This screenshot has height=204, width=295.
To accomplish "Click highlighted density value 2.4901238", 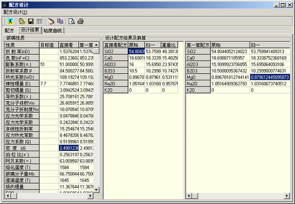I will click(x=68, y=148).
